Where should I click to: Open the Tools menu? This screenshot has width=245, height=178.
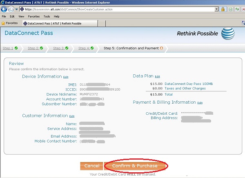pyautogui.click(x=47, y=16)
